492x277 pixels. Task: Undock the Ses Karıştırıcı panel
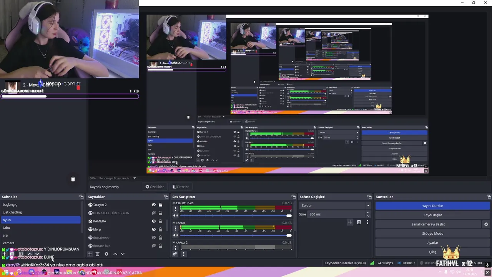click(293, 197)
